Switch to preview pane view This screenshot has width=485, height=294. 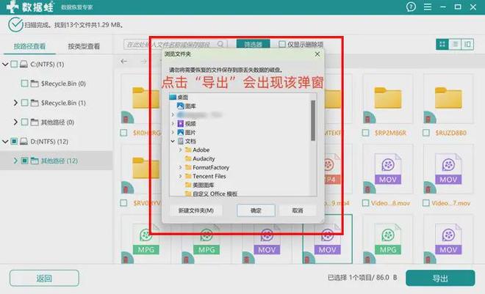click(467, 45)
